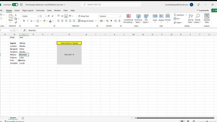Click Middle Align icon
This screenshot has width=217, height=122.
(62, 16)
